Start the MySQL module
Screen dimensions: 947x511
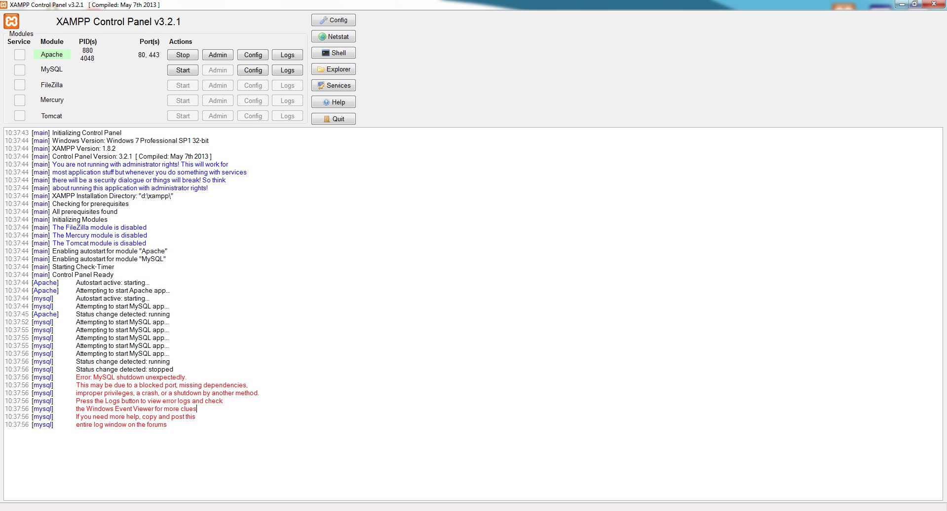pos(183,70)
